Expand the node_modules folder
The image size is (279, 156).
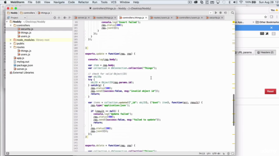click(10, 40)
